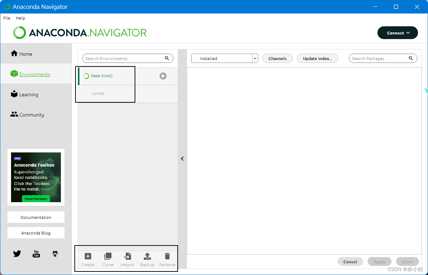Image resolution: width=428 pixels, height=275 pixels.
Task: Open the Learning section
Action: tap(36, 94)
